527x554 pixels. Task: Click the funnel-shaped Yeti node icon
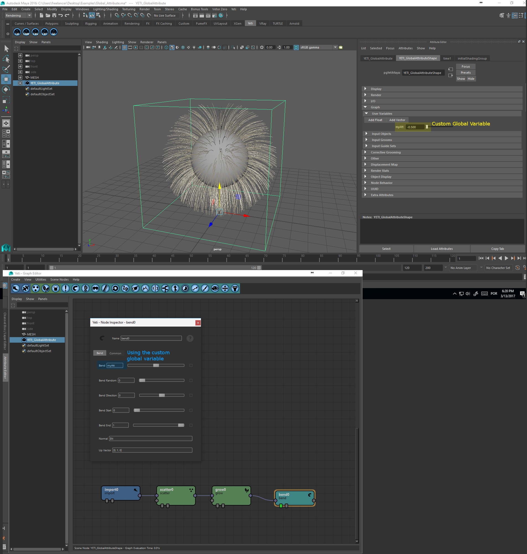(235, 288)
